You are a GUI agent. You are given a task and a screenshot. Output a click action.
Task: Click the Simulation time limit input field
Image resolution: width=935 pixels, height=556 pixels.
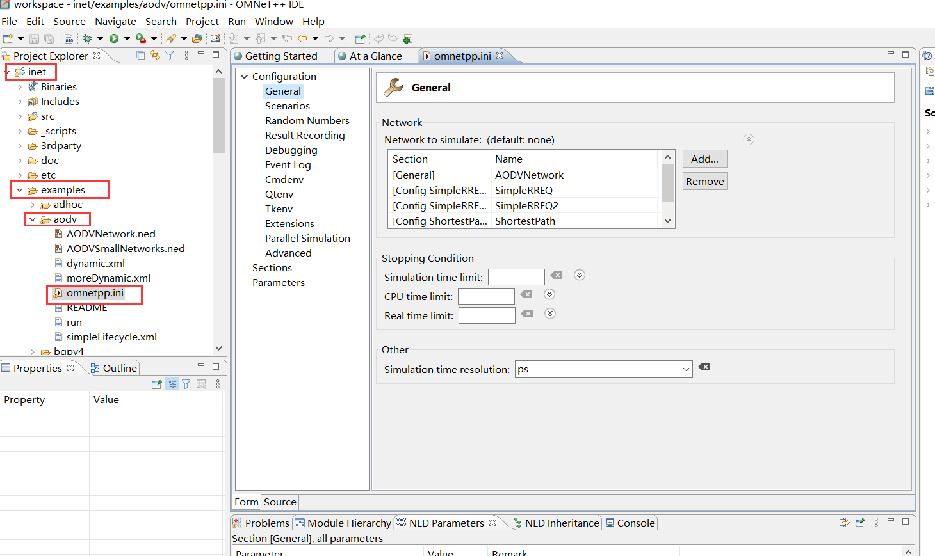click(x=516, y=277)
